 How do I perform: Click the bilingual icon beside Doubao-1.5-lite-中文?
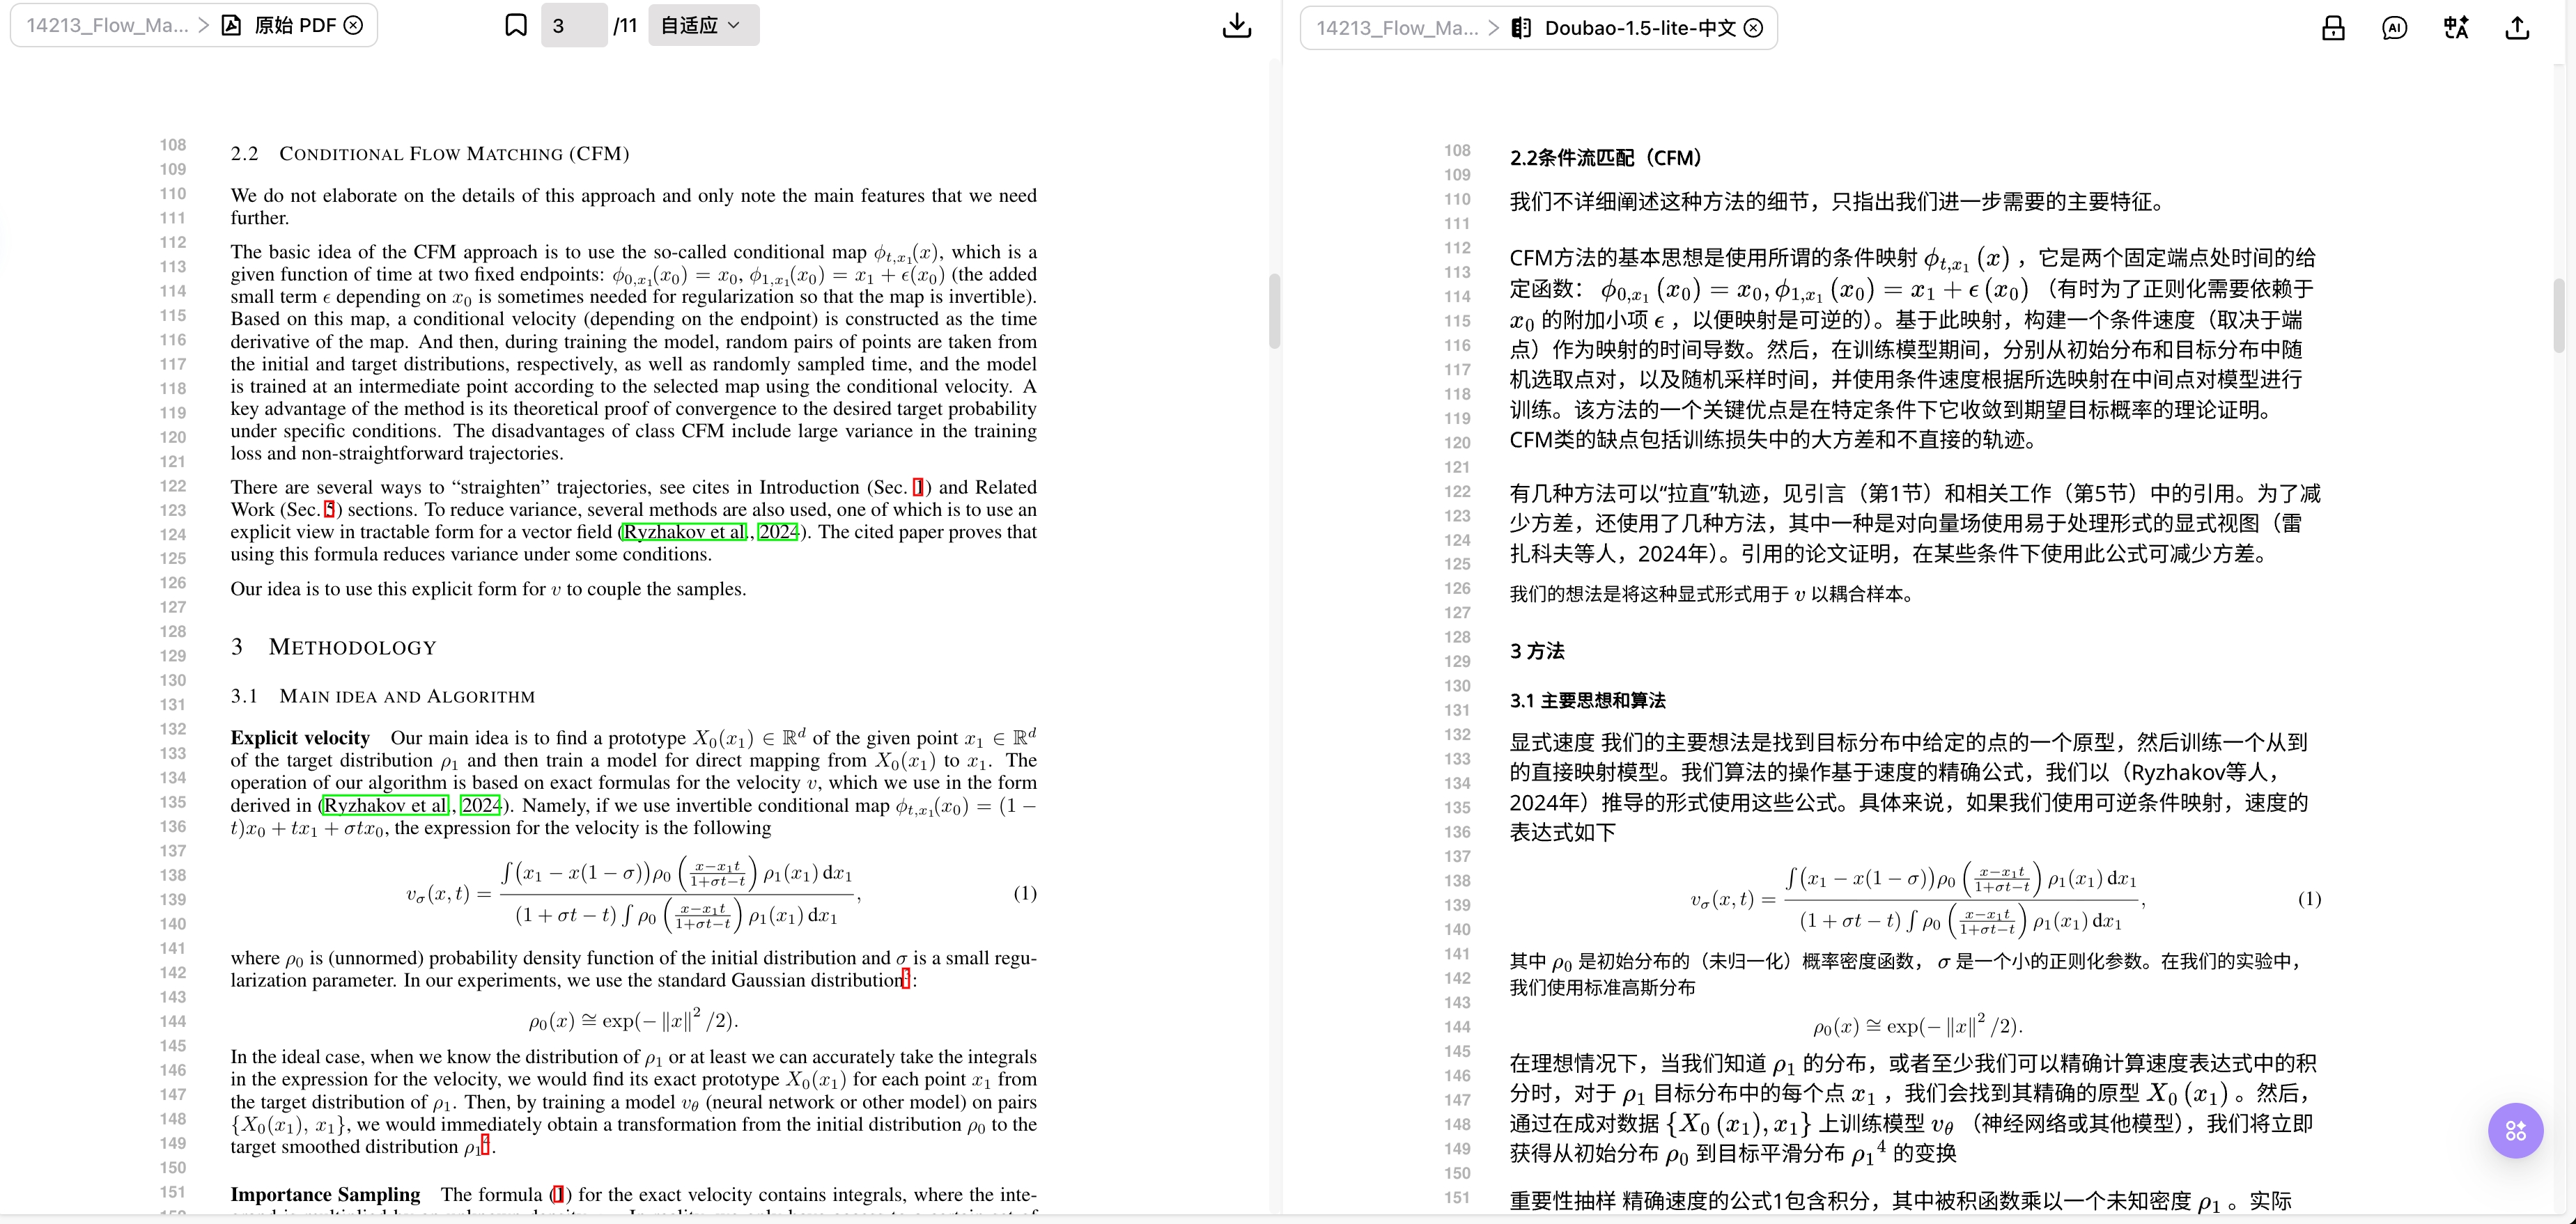(1521, 28)
